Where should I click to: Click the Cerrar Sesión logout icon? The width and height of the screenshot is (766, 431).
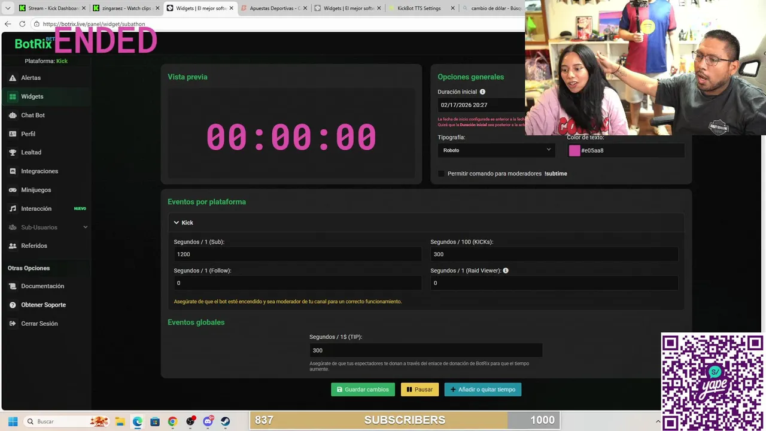13,324
